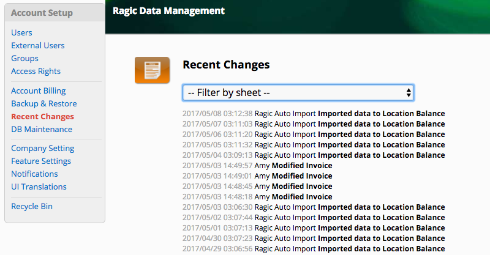Open the Recycle Bin
Image resolution: width=490 pixels, height=255 pixels.
(x=32, y=206)
